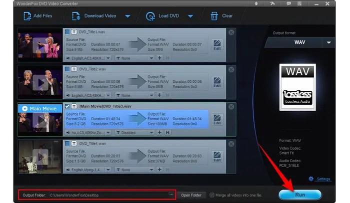This screenshot has height=203, width=350.
Task: Remove DVD_Title2.wav with its X icon
Action: (231, 70)
